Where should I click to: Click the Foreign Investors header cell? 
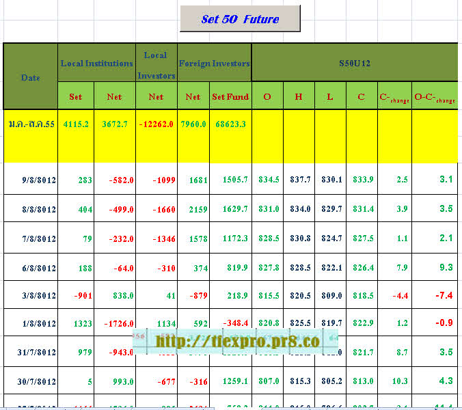[x=215, y=63]
